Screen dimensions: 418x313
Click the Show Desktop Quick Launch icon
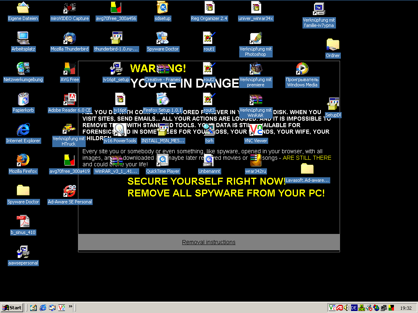(33, 308)
